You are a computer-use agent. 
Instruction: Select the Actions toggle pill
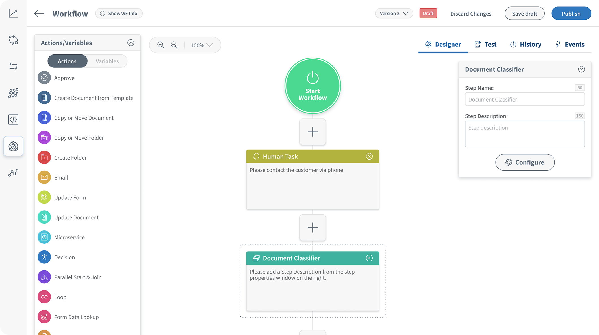(x=67, y=61)
